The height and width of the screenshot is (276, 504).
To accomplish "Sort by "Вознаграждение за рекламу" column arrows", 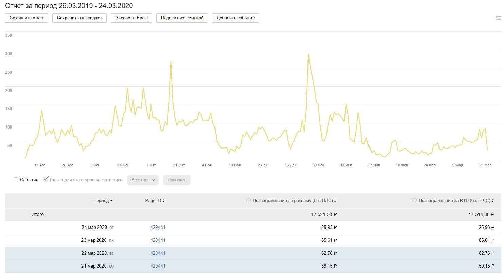I will tap(335, 201).
